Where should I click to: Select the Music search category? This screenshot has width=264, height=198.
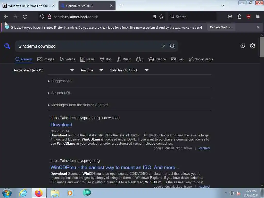pyautogui.click(x=124, y=59)
